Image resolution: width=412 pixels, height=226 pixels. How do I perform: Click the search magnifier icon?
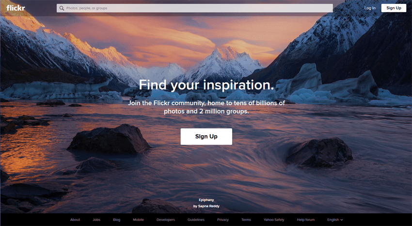(62, 8)
